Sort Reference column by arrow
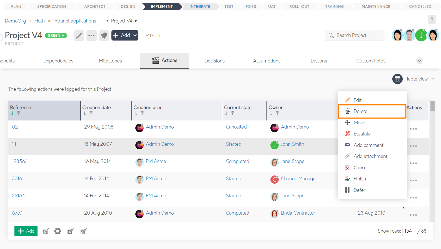The image size is (441, 249). [x=12, y=114]
